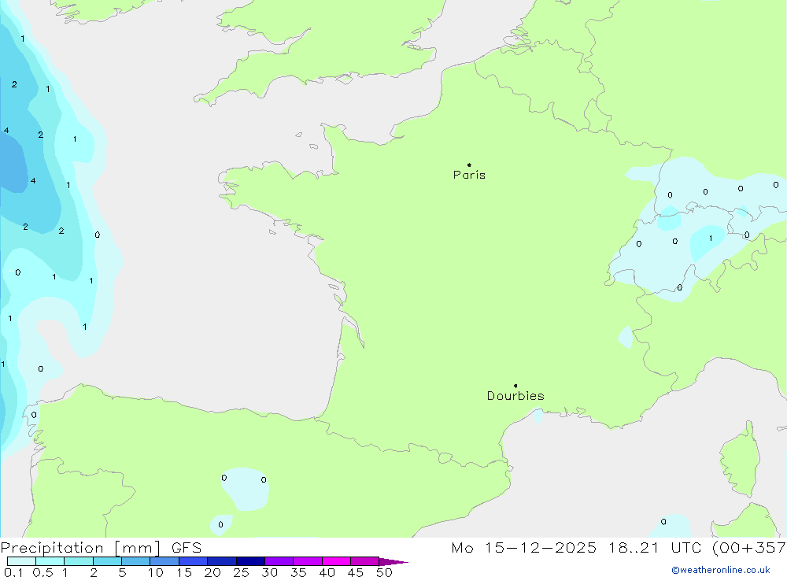The width and height of the screenshot is (787, 577).
Task: Select the 45–50 mm legend swatch
Action: click(x=365, y=561)
